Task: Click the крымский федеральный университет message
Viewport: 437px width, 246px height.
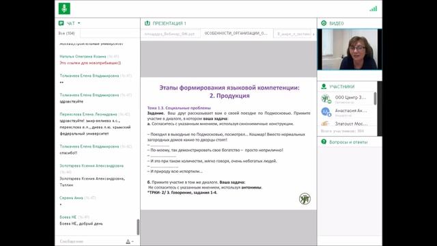Action: click(95, 127)
